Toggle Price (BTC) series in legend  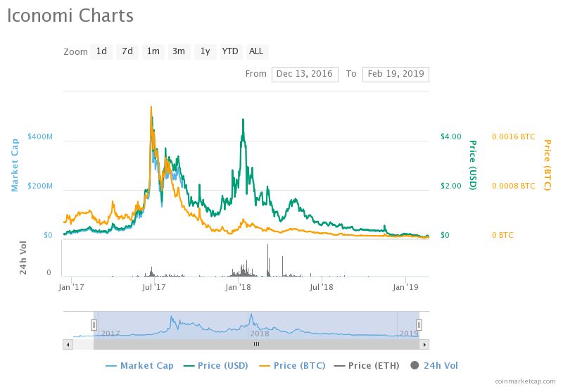pos(292,365)
